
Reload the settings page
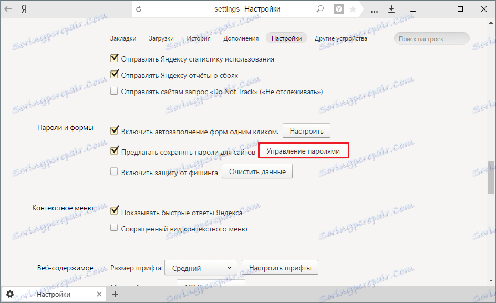pos(139,9)
